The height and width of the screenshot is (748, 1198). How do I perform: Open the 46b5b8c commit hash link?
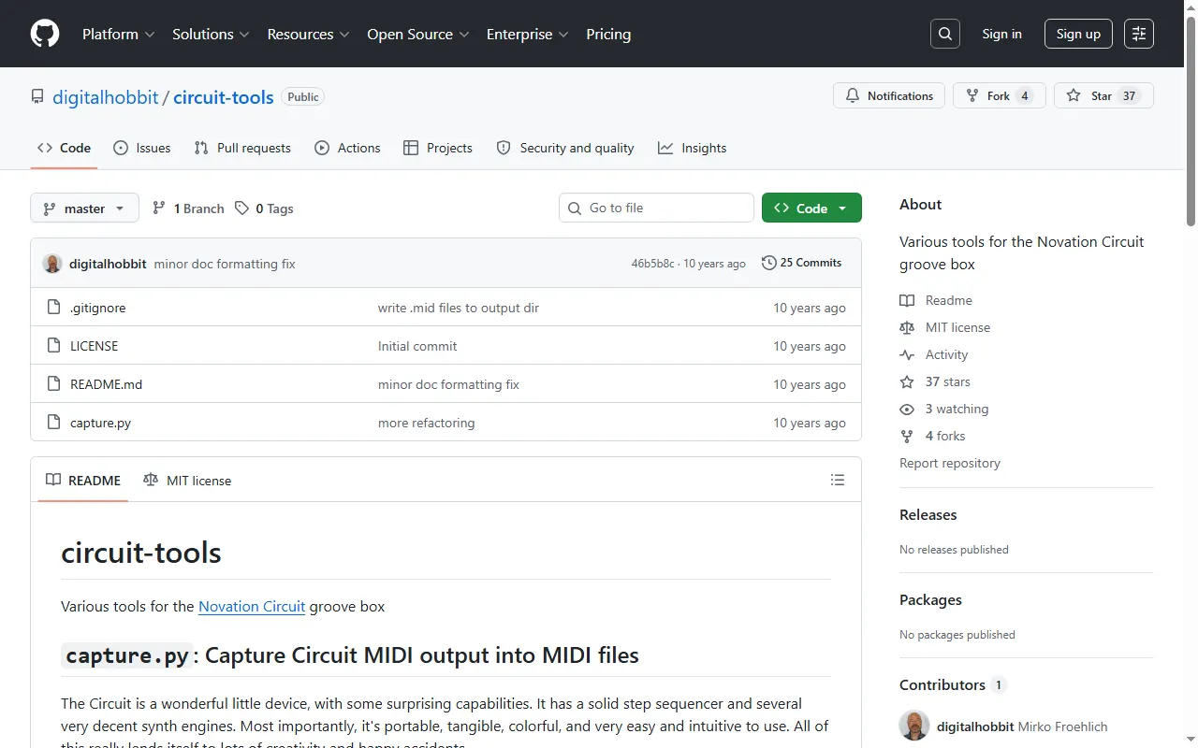(x=652, y=264)
